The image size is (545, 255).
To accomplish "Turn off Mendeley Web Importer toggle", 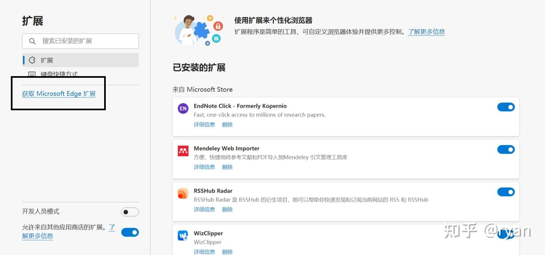I will [x=506, y=149].
